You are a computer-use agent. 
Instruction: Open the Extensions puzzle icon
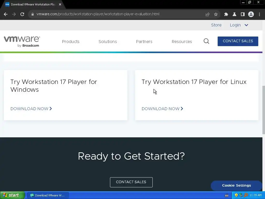pyautogui.click(x=226, y=15)
